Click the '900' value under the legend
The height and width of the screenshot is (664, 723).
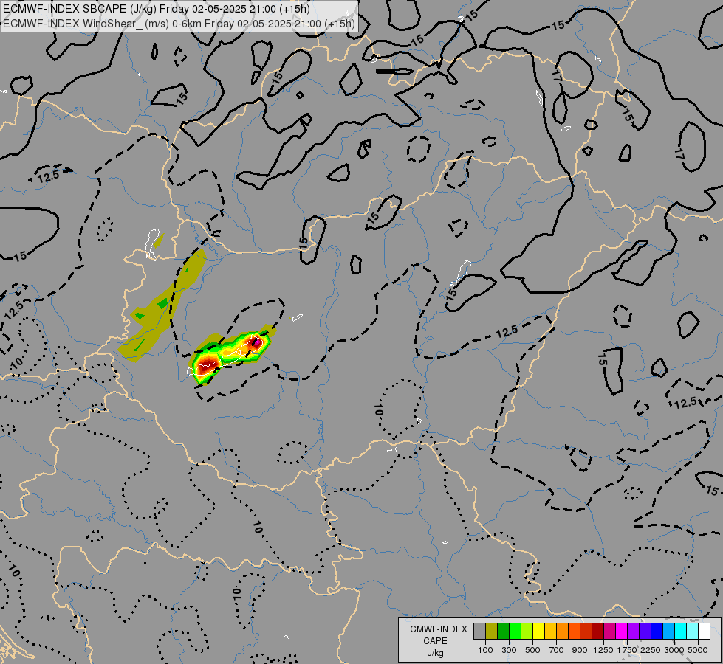(x=580, y=650)
